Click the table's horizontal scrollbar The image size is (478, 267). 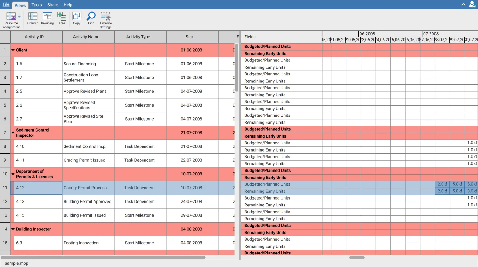[x=103, y=257]
